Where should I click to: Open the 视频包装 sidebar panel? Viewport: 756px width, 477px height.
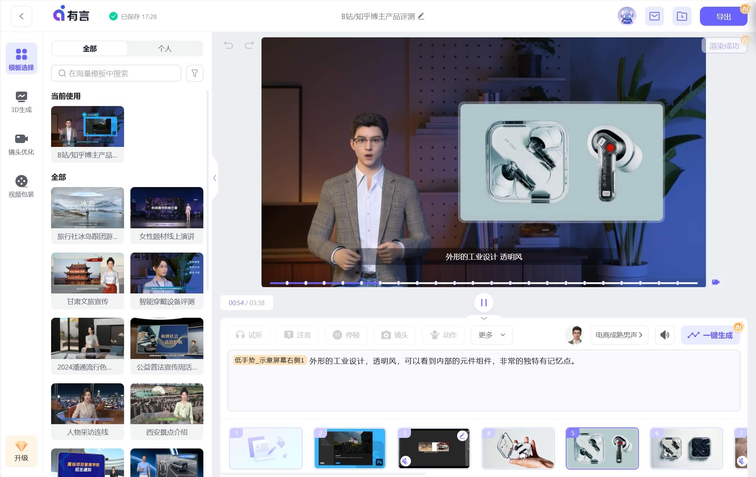[21, 187]
